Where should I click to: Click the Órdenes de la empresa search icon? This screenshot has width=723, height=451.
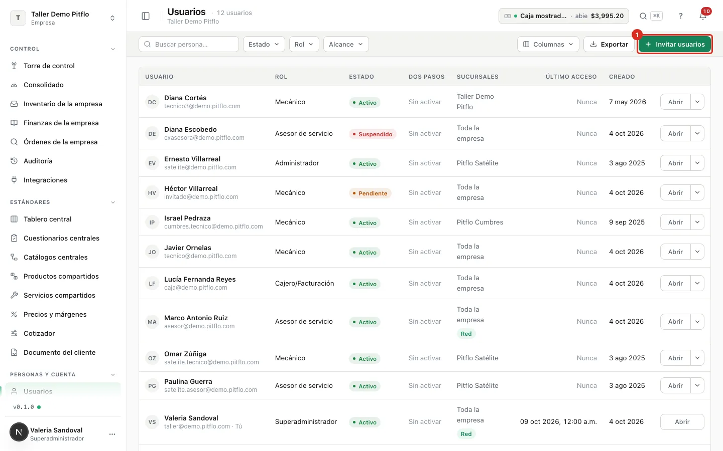click(x=14, y=142)
